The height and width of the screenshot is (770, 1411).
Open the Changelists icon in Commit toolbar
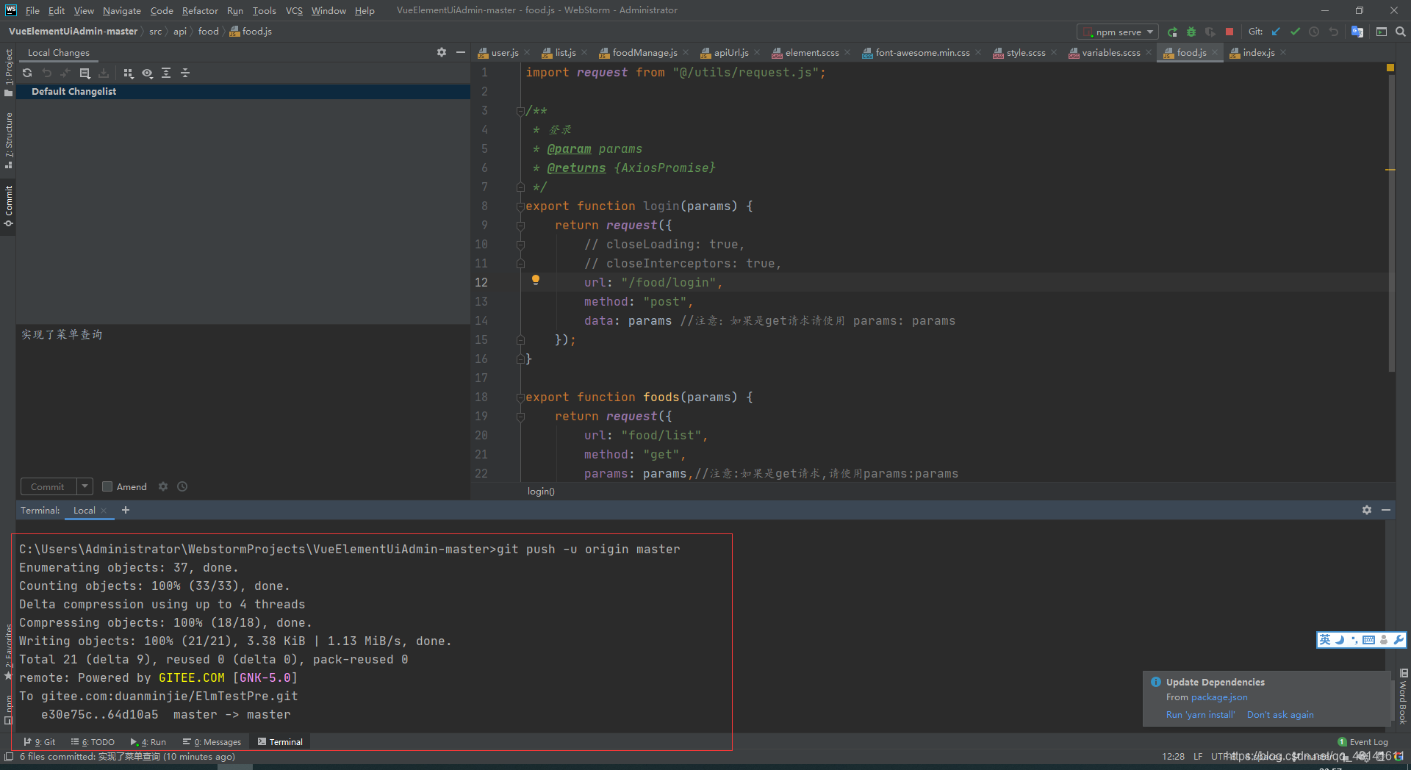pos(85,73)
